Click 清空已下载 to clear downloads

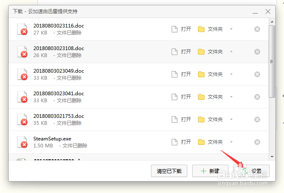click(x=169, y=171)
